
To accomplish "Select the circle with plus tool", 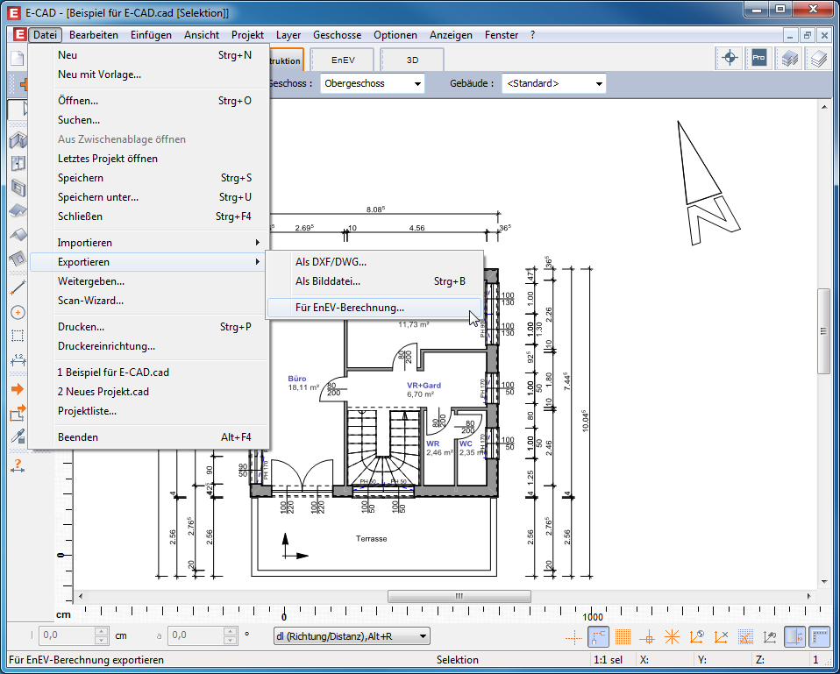I will coord(18,312).
